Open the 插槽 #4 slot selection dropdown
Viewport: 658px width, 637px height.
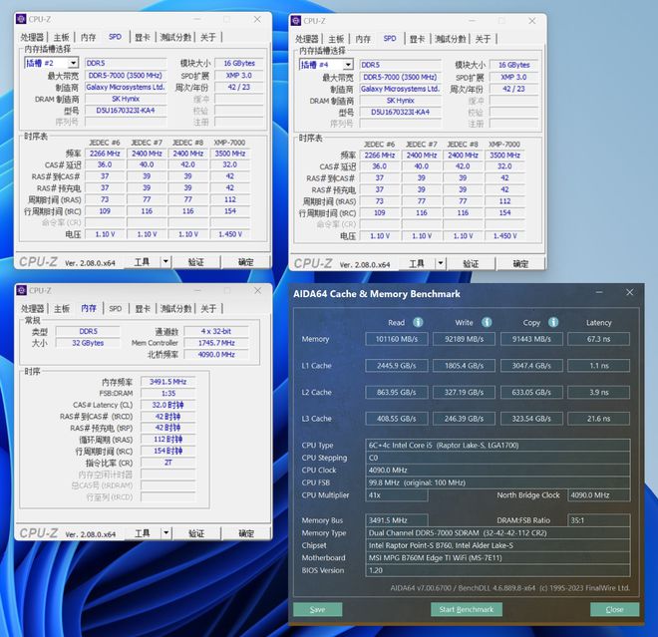click(x=326, y=65)
